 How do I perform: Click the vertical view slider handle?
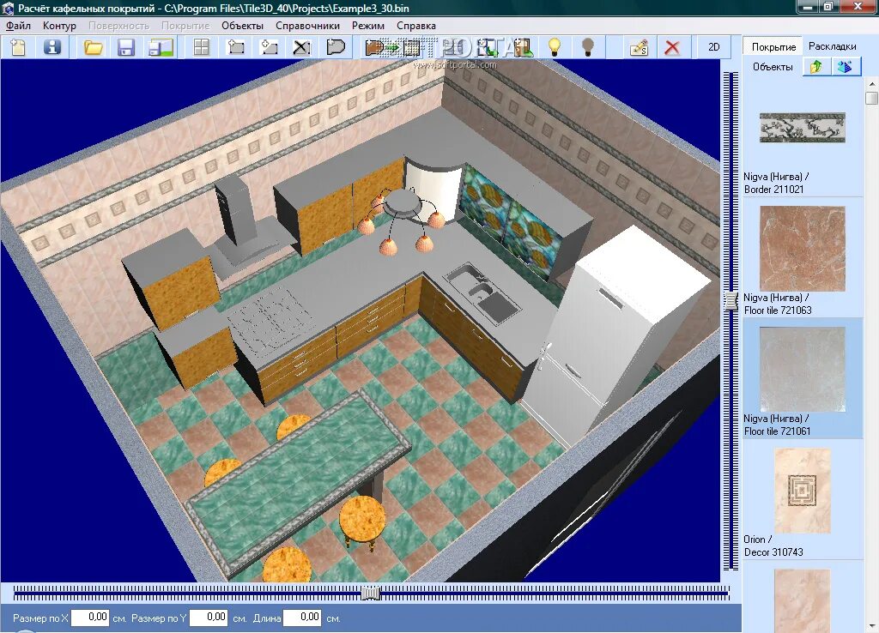coord(730,301)
